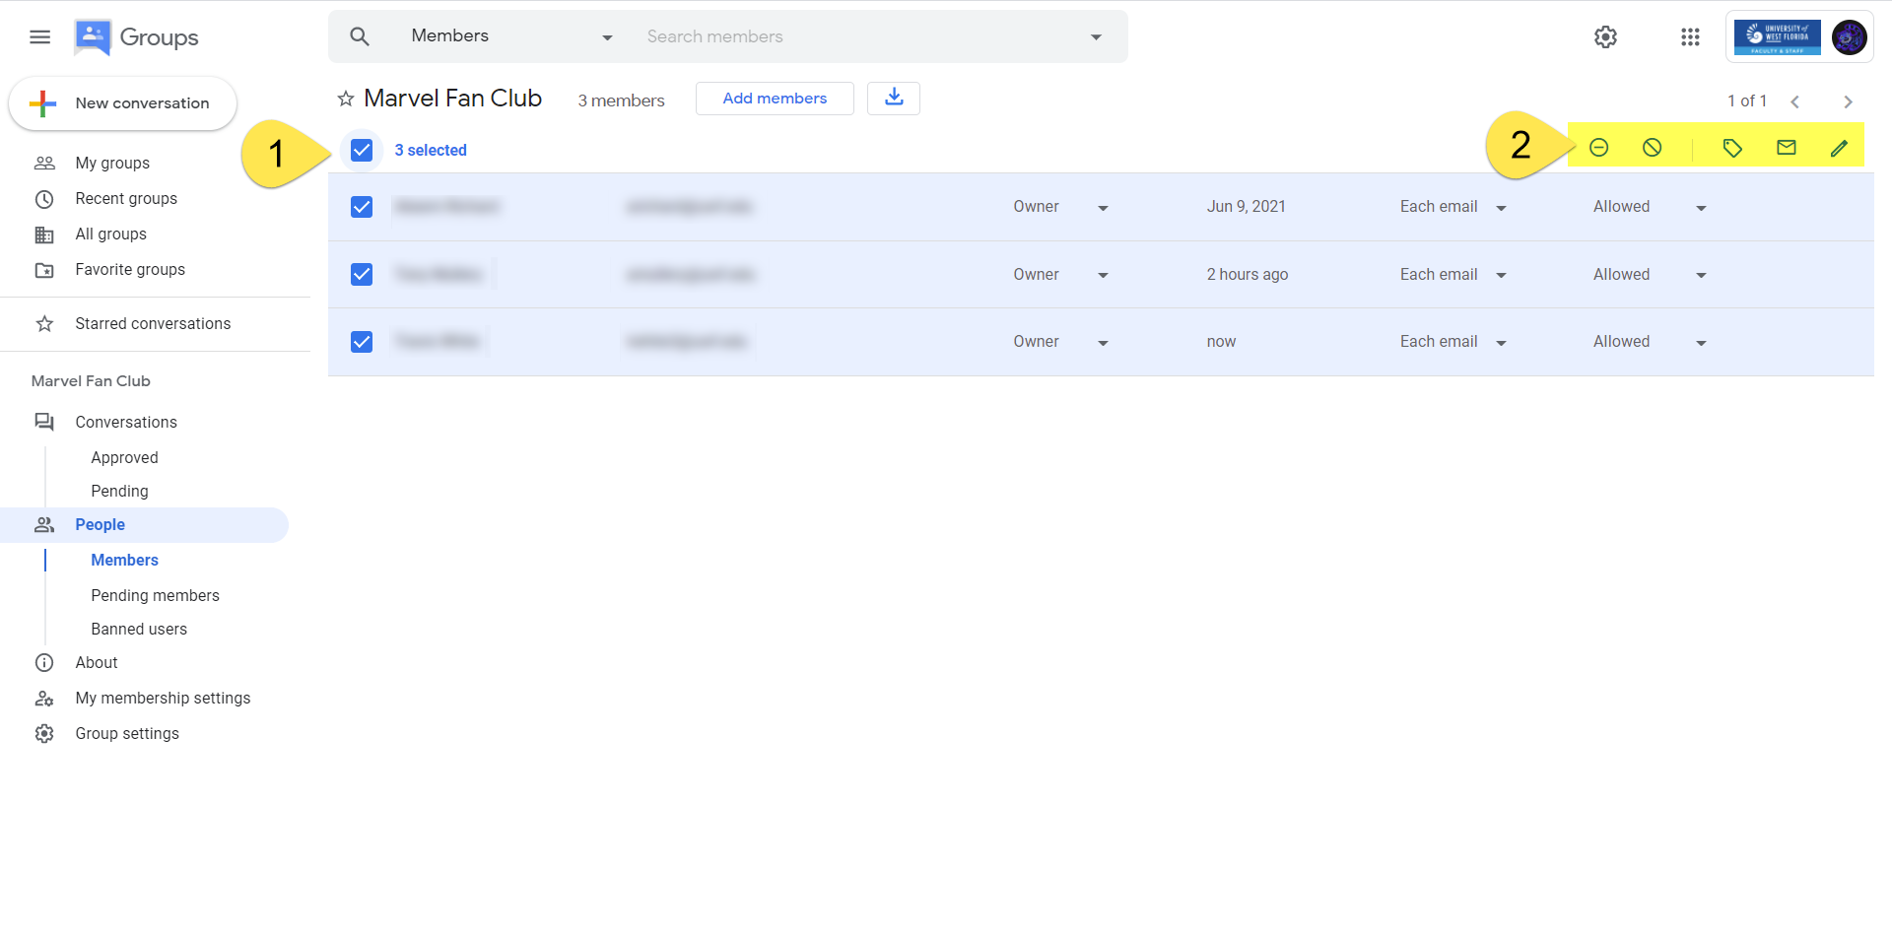Click the Add members button
This screenshot has width=1892, height=938.
pyautogui.click(x=775, y=99)
